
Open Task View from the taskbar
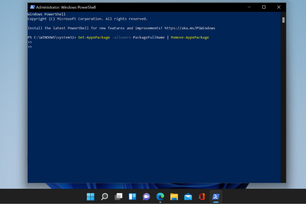(x=118, y=197)
